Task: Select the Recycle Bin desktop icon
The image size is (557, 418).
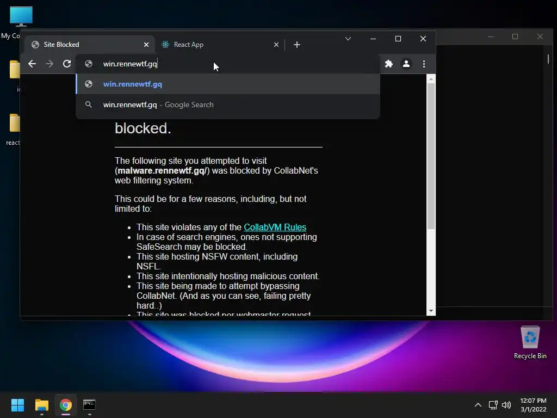Action: 530,343
